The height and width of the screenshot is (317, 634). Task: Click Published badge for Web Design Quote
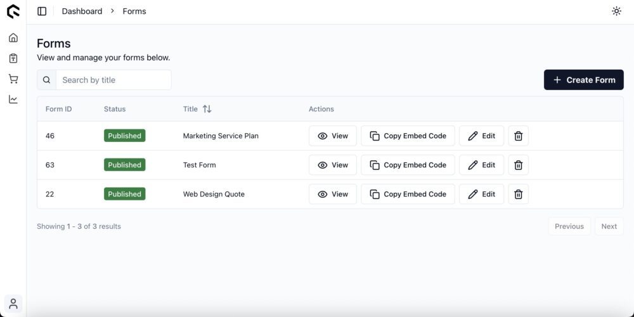point(124,194)
